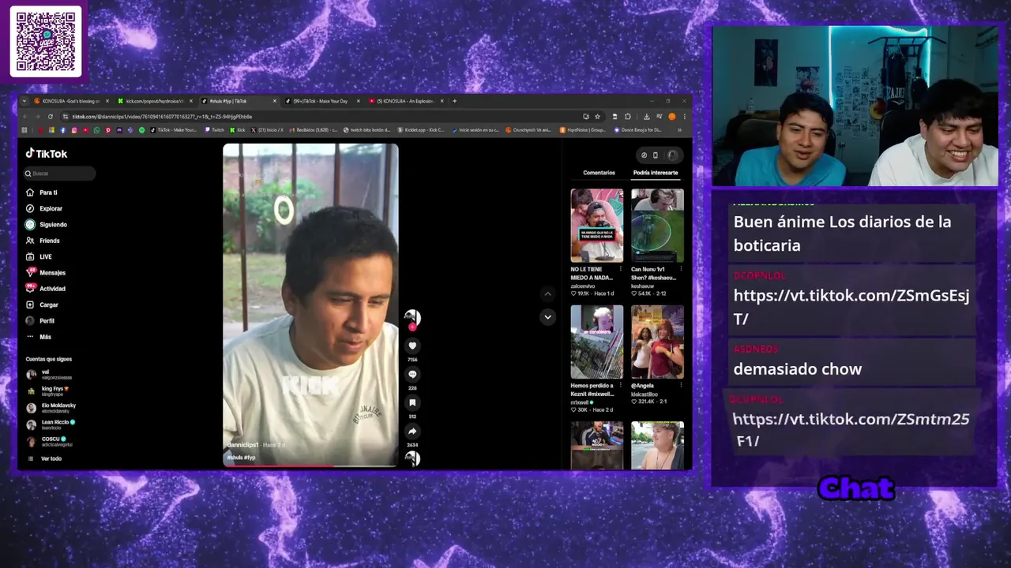Open the Hemos perdido a Keznit video
The height and width of the screenshot is (568, 1011).
click(x=597, y=342)
